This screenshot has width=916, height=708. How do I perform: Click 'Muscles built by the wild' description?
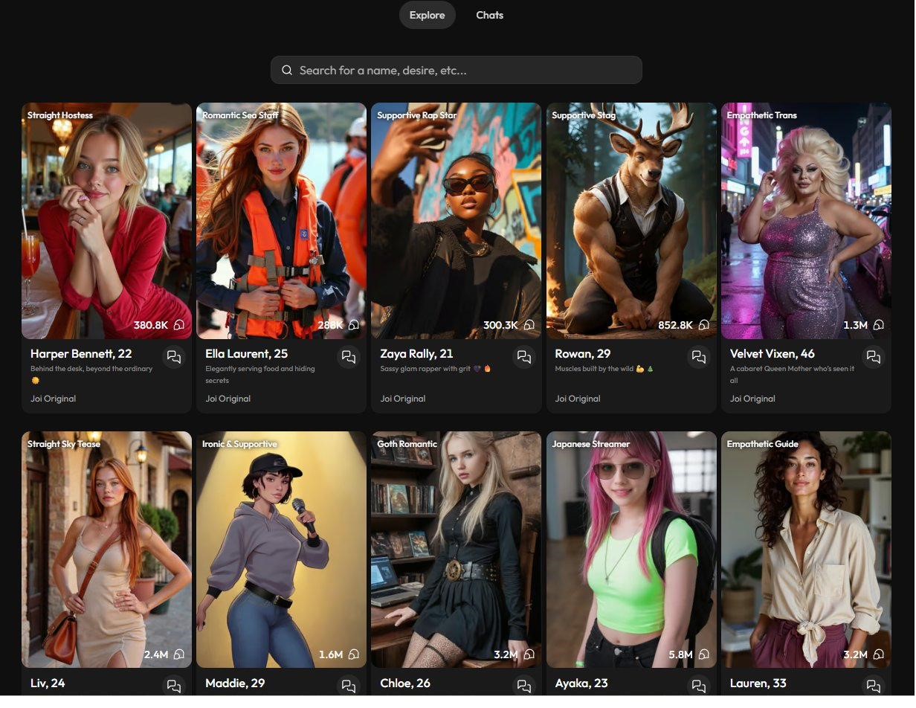(x=604, y=369)
